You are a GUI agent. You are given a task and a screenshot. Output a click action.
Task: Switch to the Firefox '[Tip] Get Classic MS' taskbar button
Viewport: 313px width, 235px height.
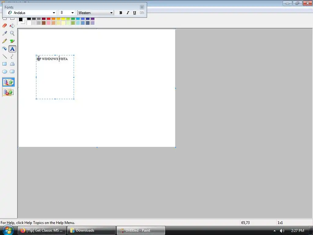click(x=42, y=230)
